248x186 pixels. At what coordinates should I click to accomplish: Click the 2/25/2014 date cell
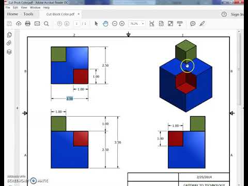(x=204, y=177)
